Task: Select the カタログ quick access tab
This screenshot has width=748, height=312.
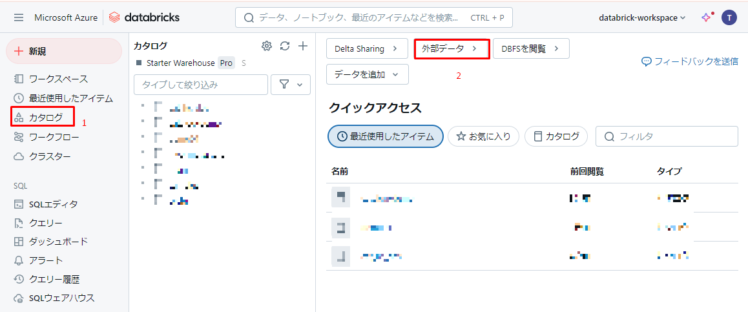Action: 556,136
